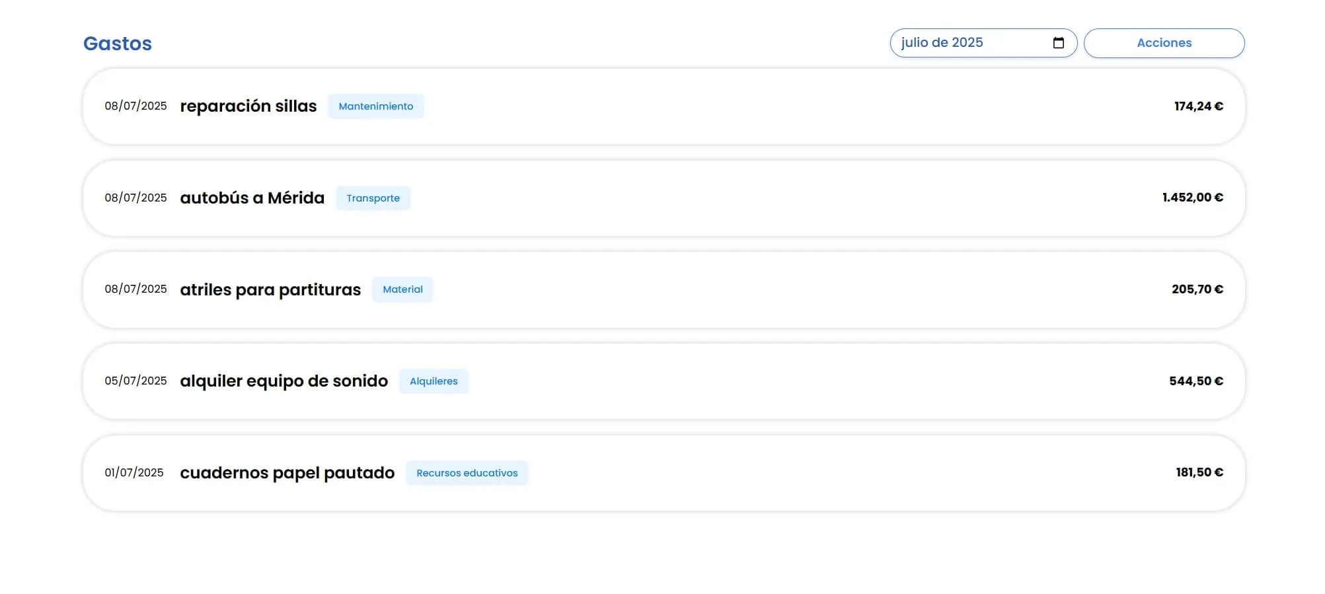Open the autobús a Mérida expense
The width and height of the screenshot is (1325, 594).
(252, 198)
